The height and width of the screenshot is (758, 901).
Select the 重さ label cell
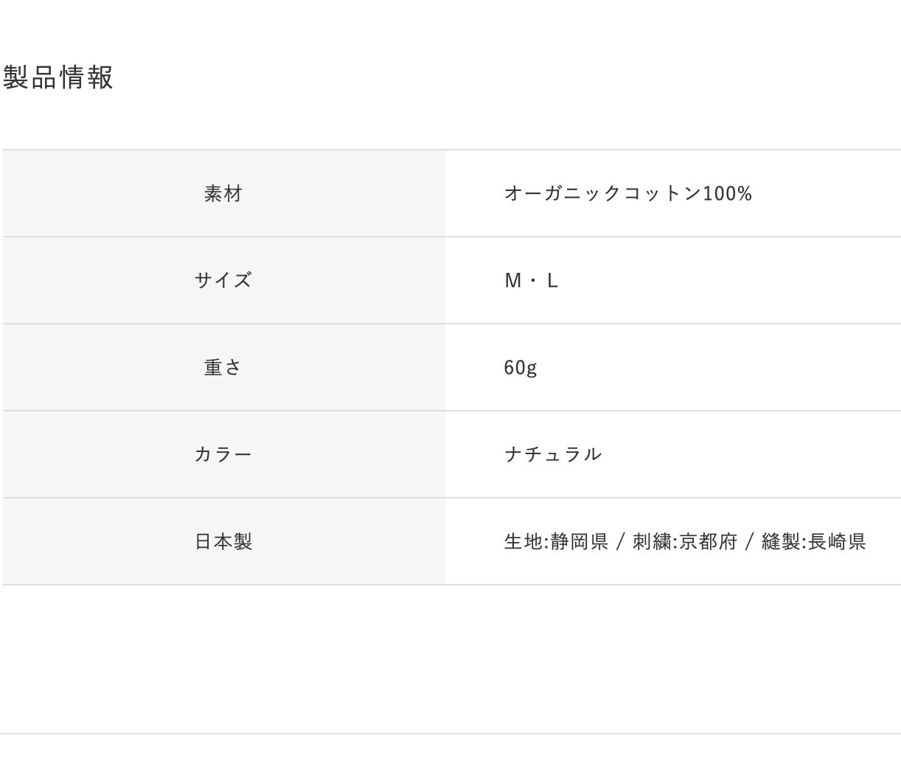click(223, 368)
